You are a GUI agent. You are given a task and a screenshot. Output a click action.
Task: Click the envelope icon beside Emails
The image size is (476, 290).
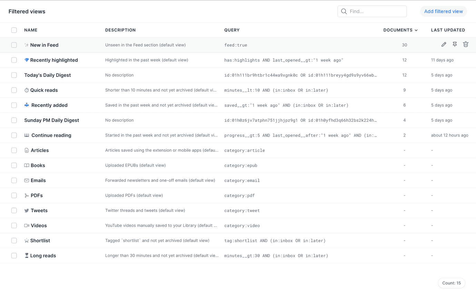(27, 180)
